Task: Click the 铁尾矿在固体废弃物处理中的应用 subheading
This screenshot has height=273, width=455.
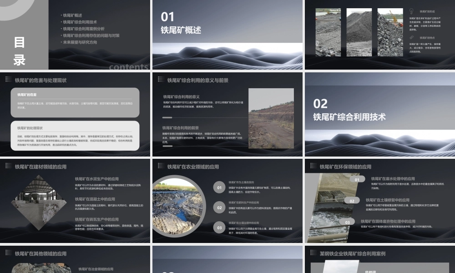Action: (388, 221)
